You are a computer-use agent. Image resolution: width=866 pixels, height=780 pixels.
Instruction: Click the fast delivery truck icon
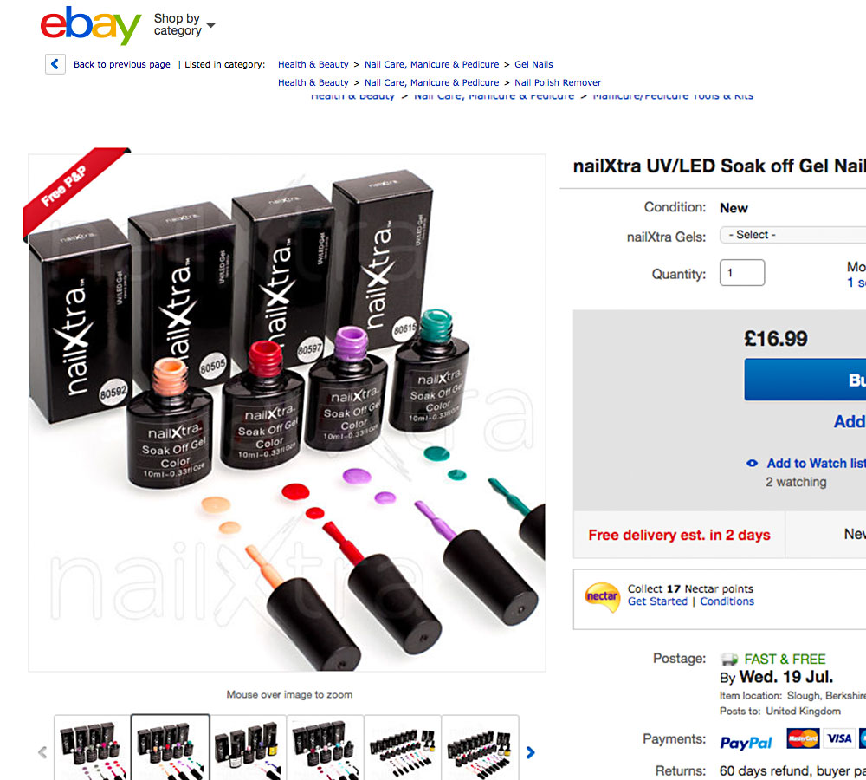pos(729,659)
